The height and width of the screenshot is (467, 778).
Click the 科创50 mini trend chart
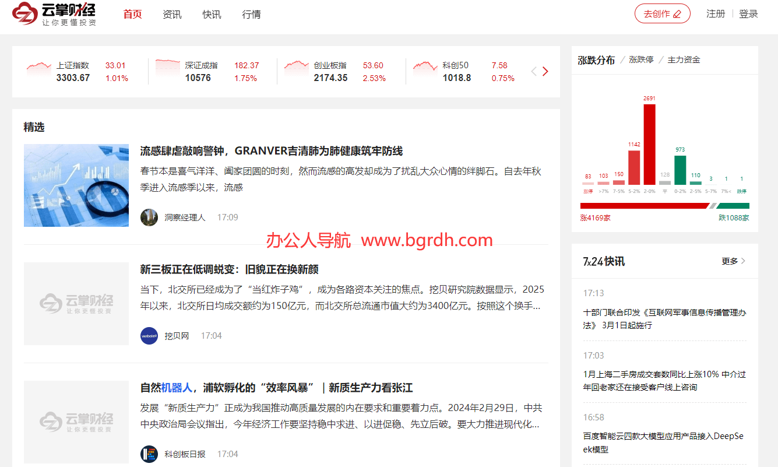click(x=425, y=66)
